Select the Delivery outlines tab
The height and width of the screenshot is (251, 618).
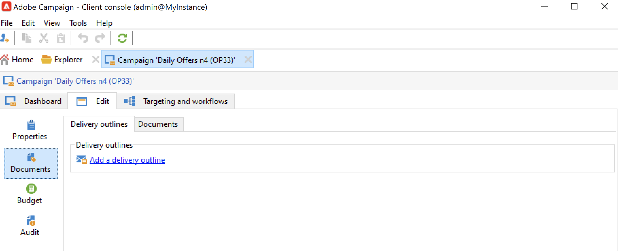(99, 124)
